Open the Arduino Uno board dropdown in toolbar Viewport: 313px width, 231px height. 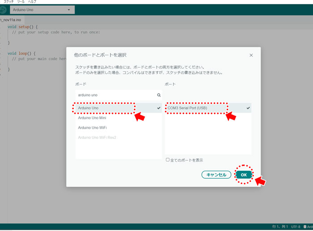(x=42, y=10)
